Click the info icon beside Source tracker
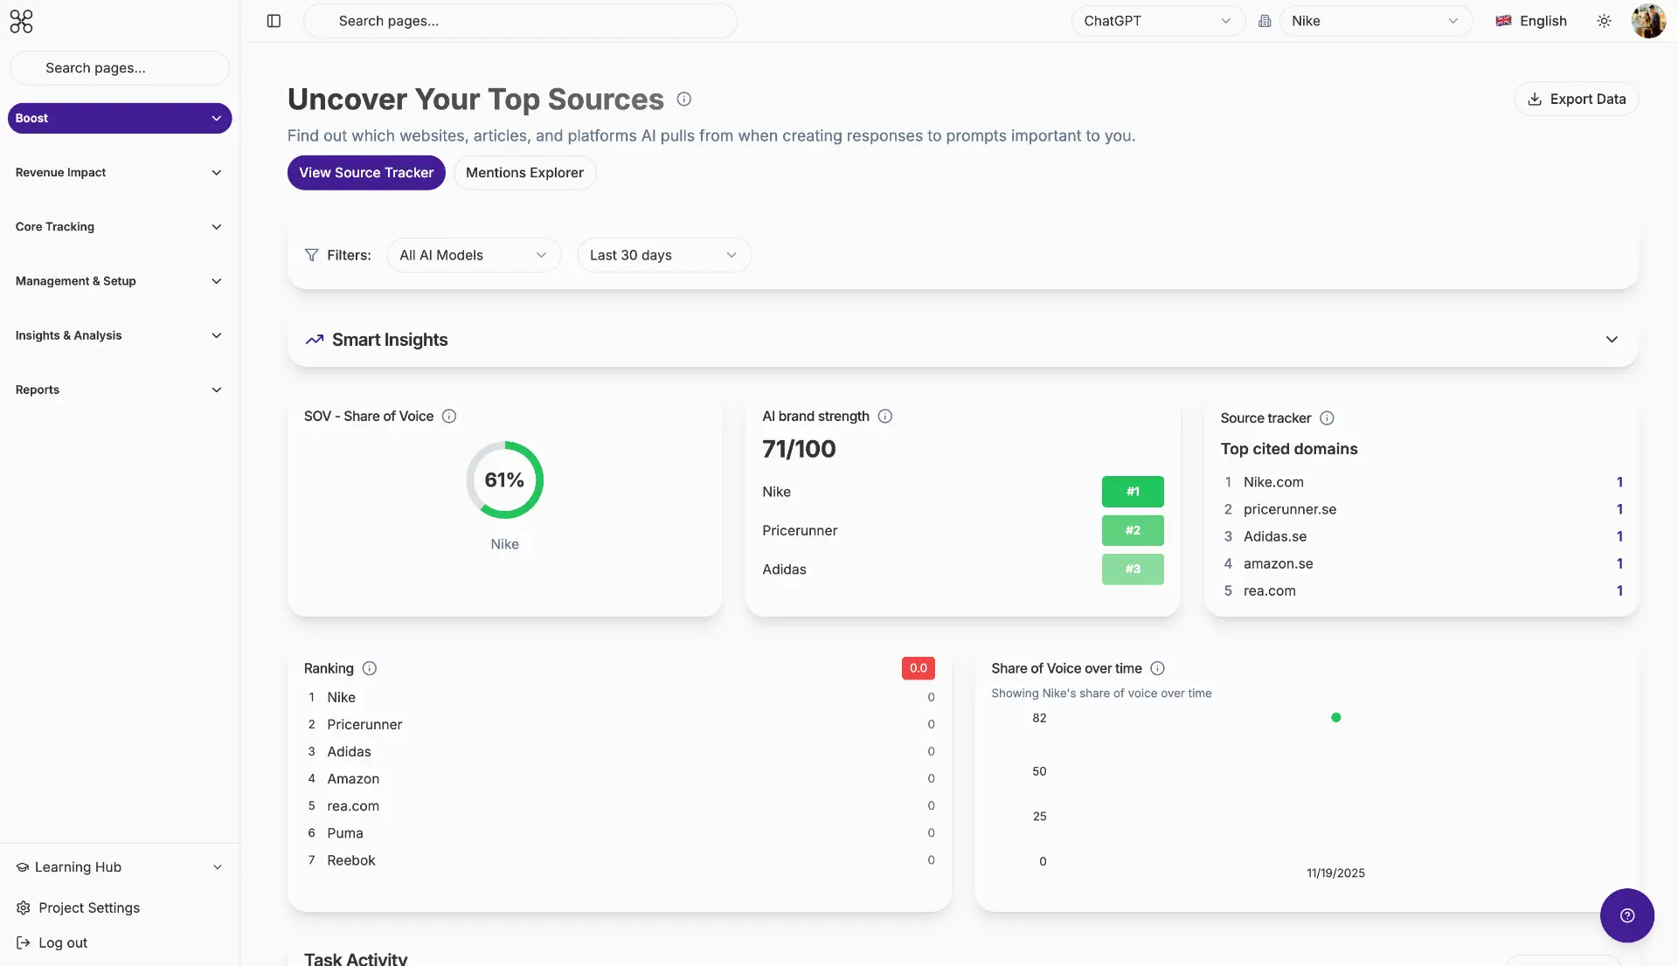1678x966 pixels. [1327, 417]
